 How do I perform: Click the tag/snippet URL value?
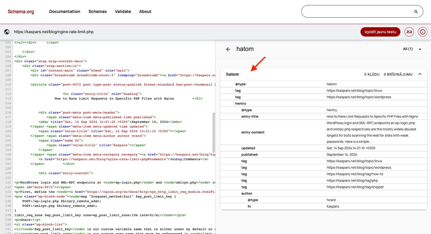pyautogui.click(x=355, y=187)
